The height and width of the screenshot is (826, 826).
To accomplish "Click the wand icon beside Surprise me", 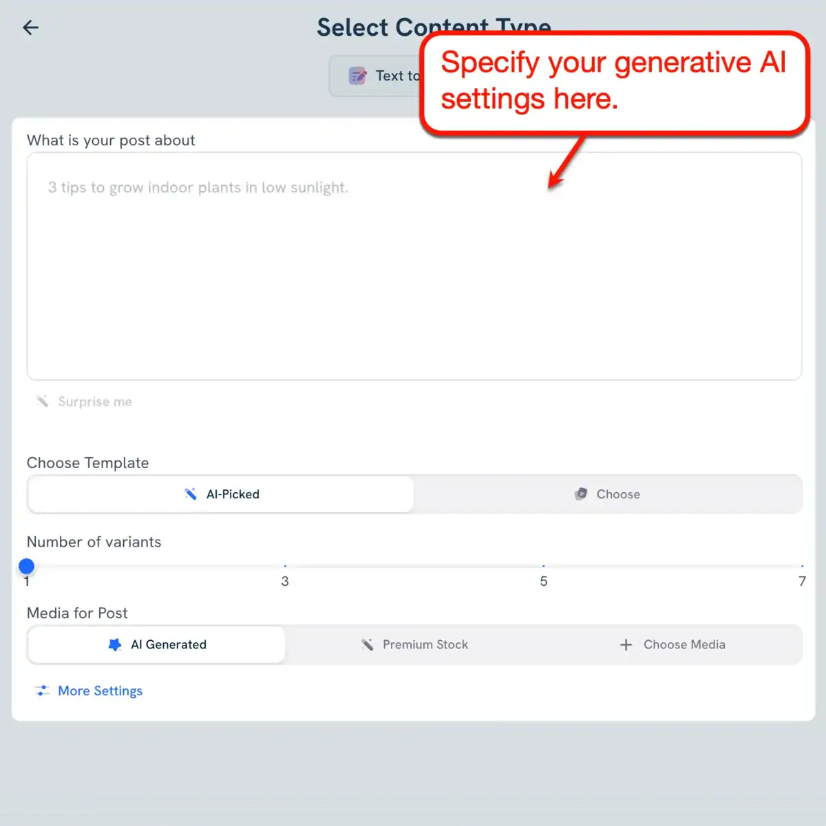I will pyautogui.click(x=41, y=401).
